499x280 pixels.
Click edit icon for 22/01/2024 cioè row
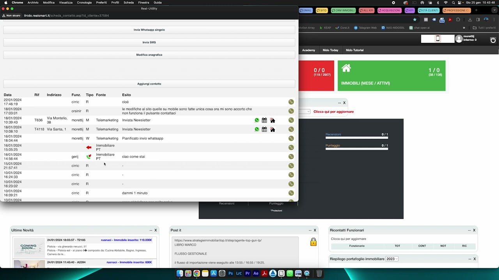point(291,102)
